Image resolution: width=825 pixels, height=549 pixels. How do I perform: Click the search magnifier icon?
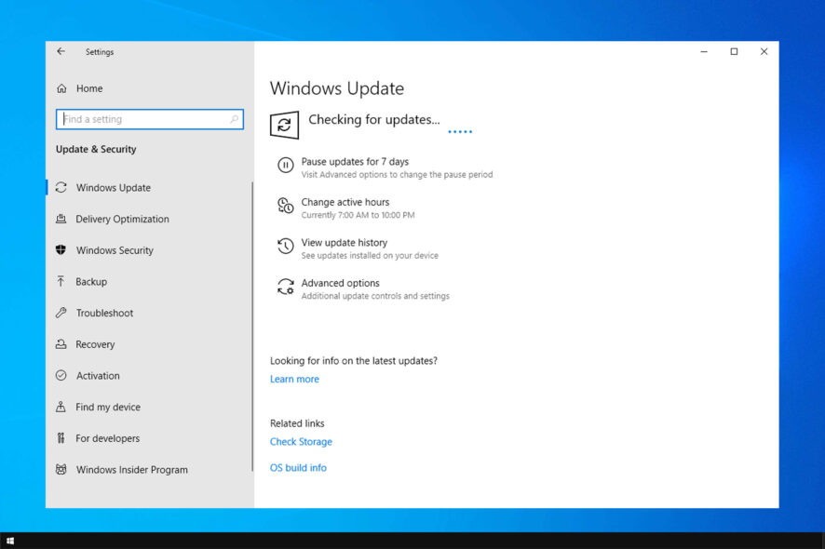pos(234,119)
